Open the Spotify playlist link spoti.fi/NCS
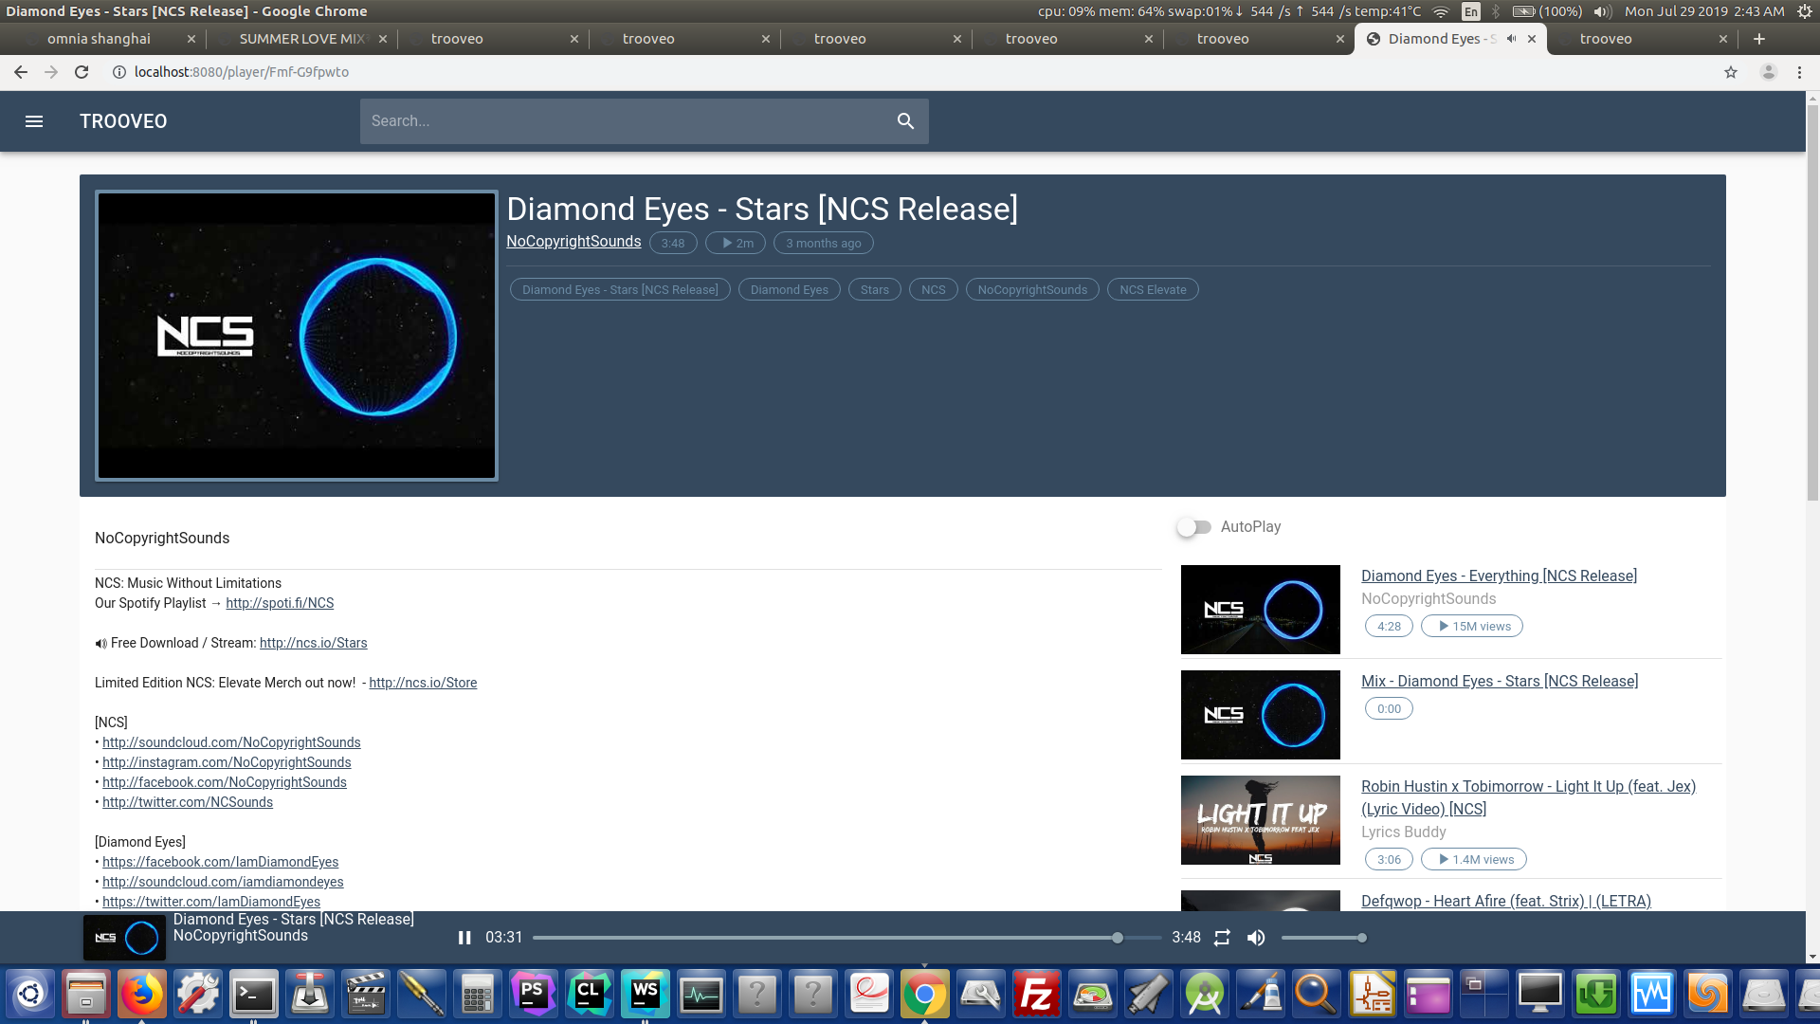1820x1024 pixels. (280, 603)
